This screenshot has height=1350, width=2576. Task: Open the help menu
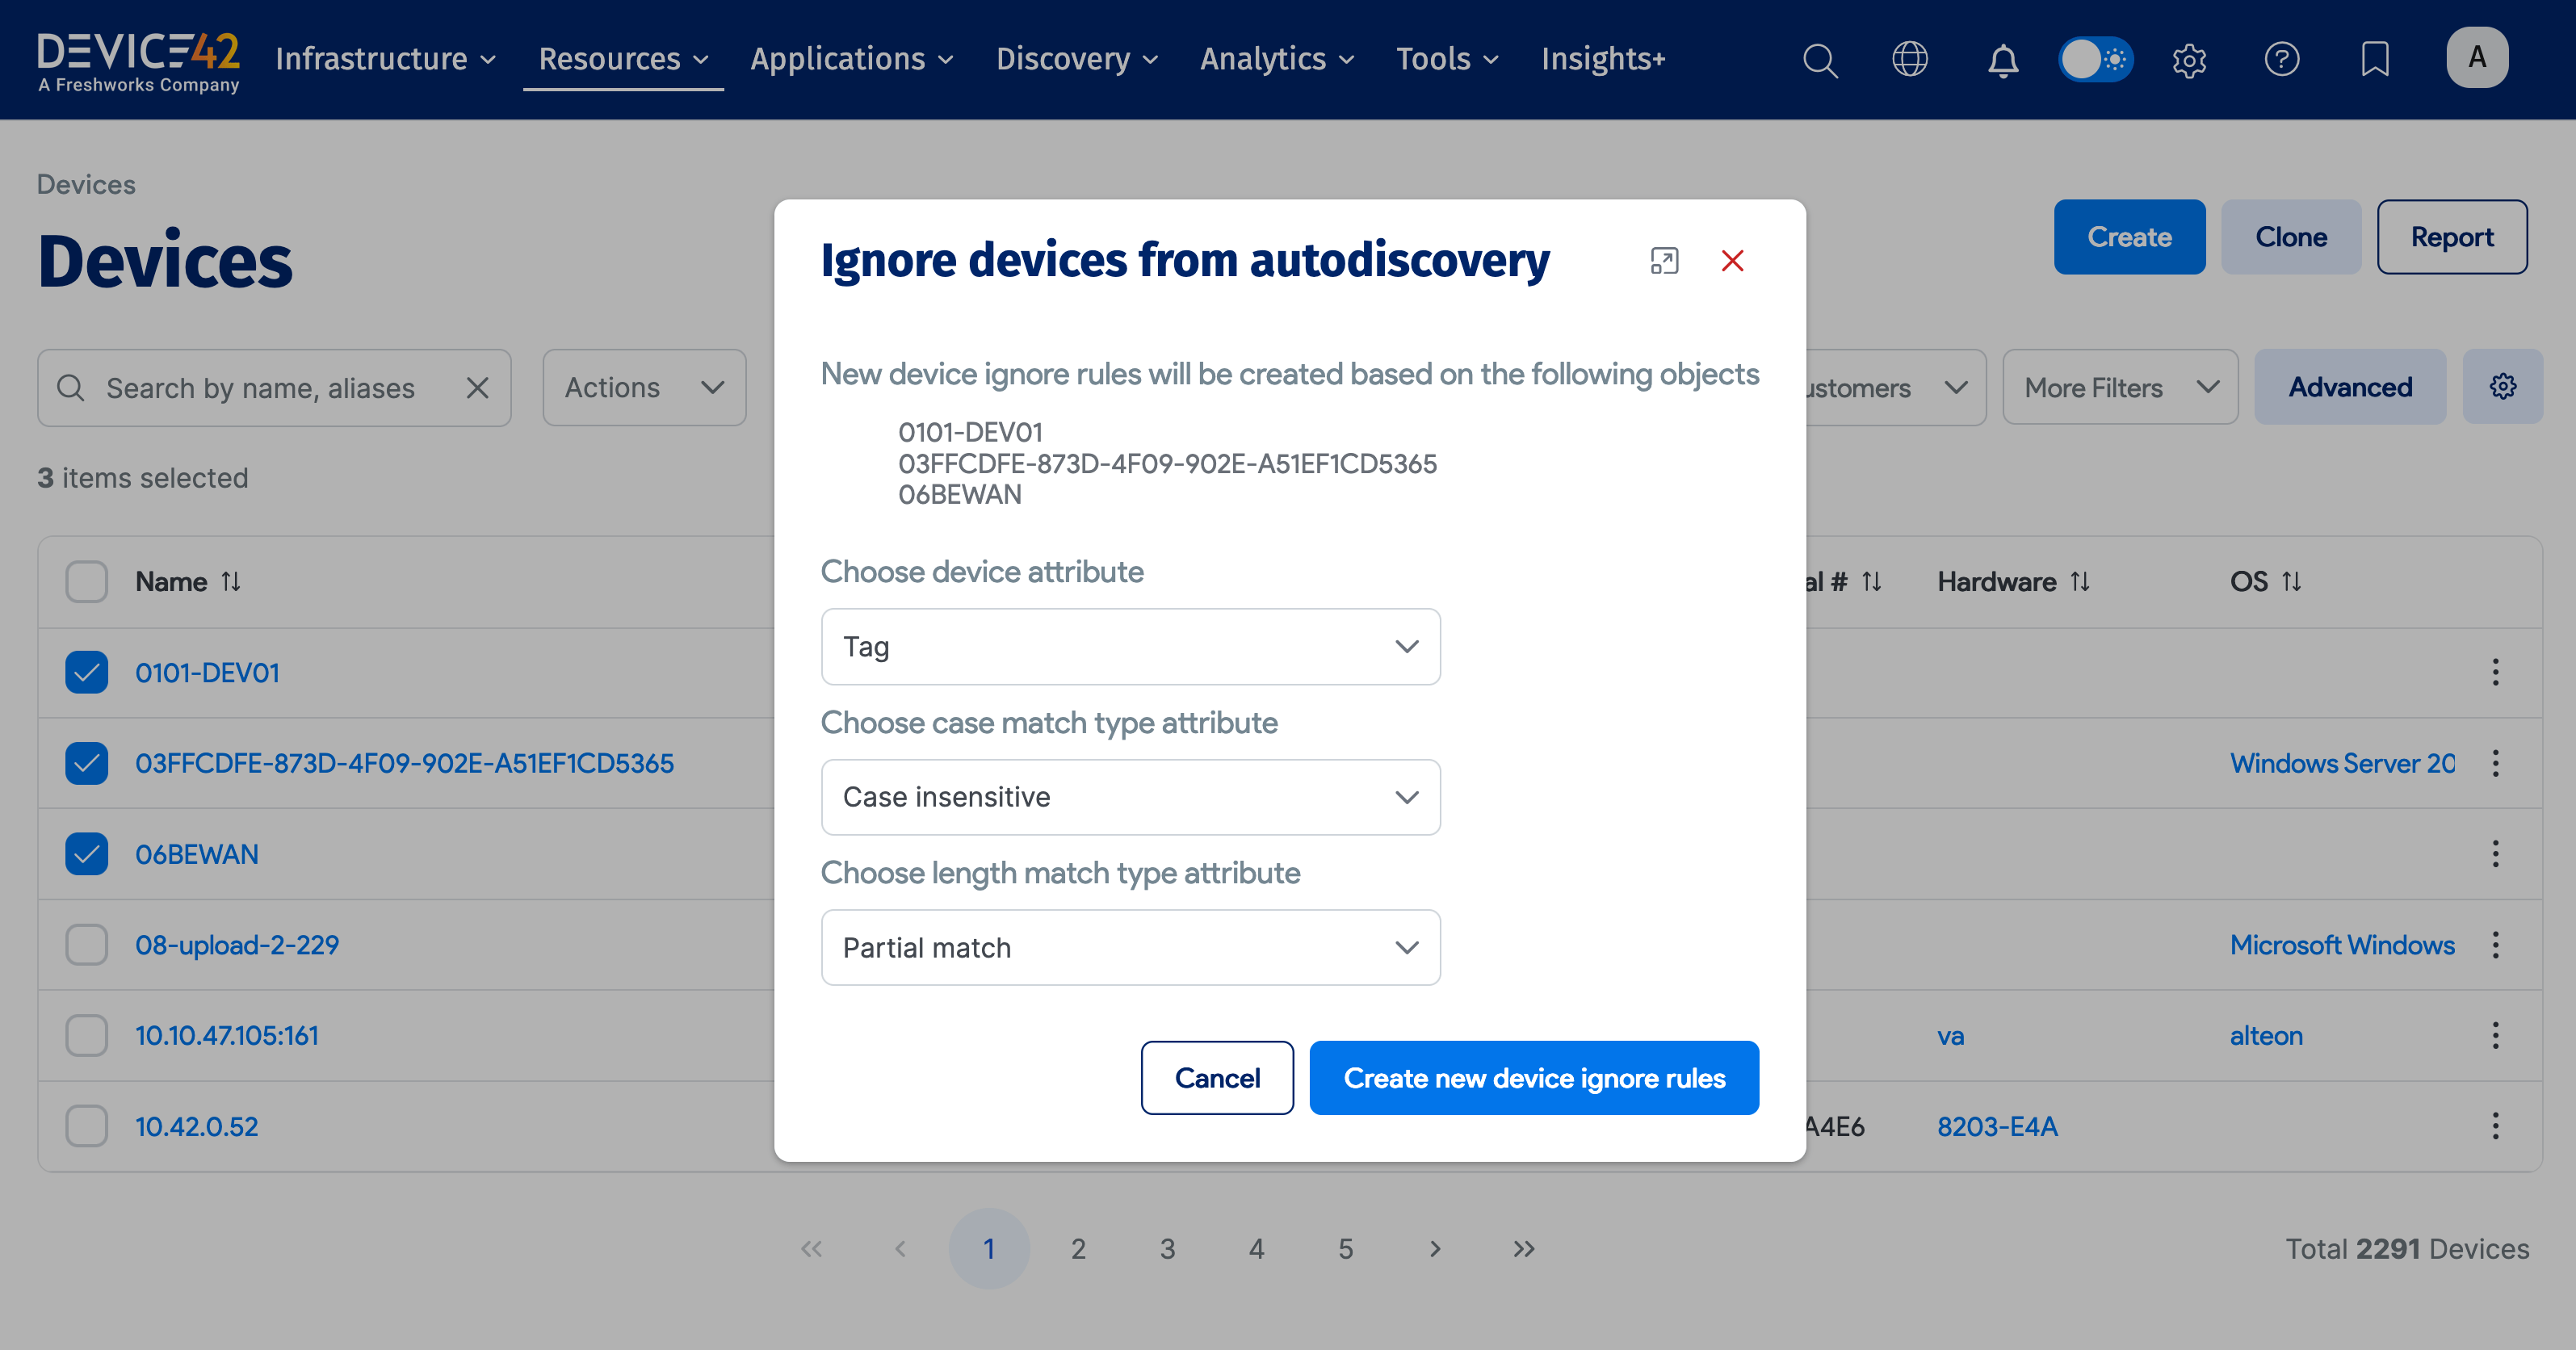pyautogui.click(x=2282, y=60)
